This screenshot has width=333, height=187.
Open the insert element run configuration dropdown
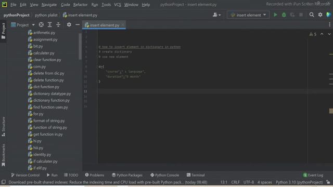248,15
